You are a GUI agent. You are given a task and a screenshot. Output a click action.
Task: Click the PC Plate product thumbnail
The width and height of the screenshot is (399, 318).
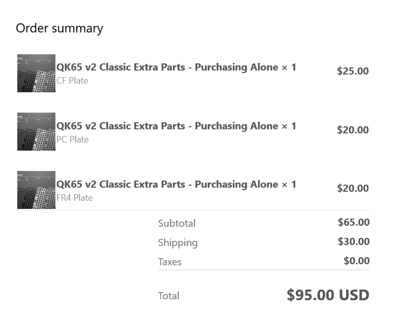(36, 131)
